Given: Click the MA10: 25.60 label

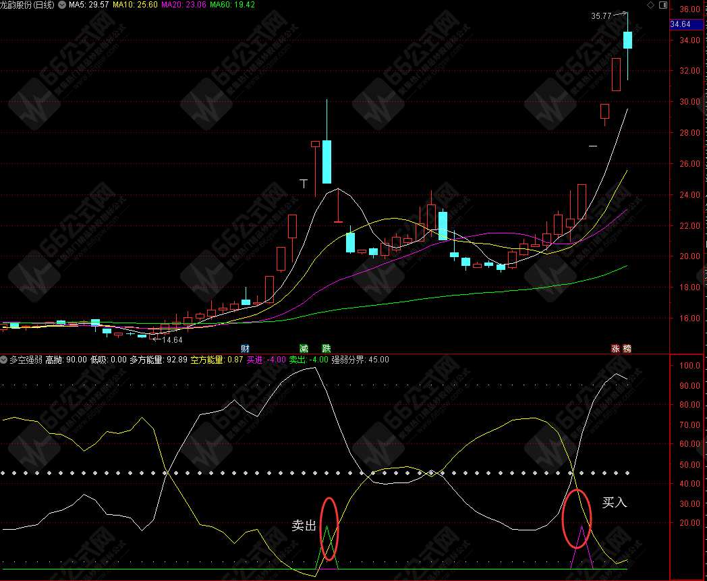Looking at the screenshot, I should (x=136, y=5).
